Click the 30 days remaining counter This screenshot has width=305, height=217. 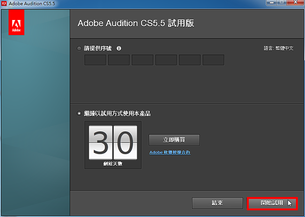[x=113, y=145]
